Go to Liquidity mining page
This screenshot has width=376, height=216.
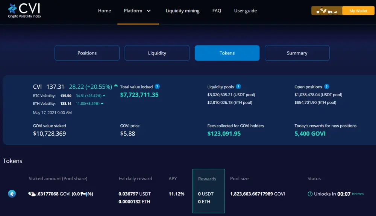pos(182,11)
